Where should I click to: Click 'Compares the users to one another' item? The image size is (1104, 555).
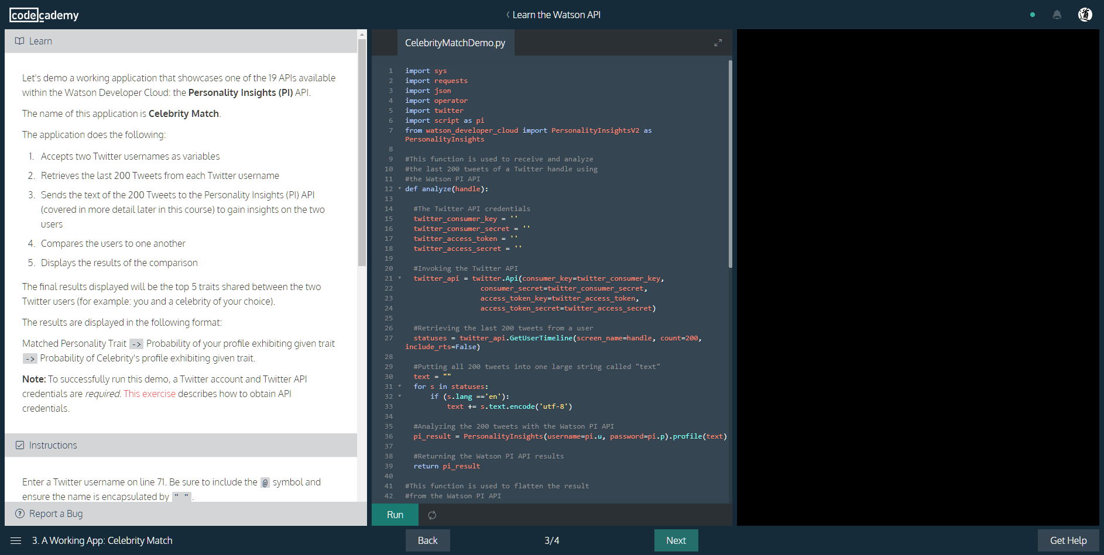pyautogui.click(x=113, y=243)
